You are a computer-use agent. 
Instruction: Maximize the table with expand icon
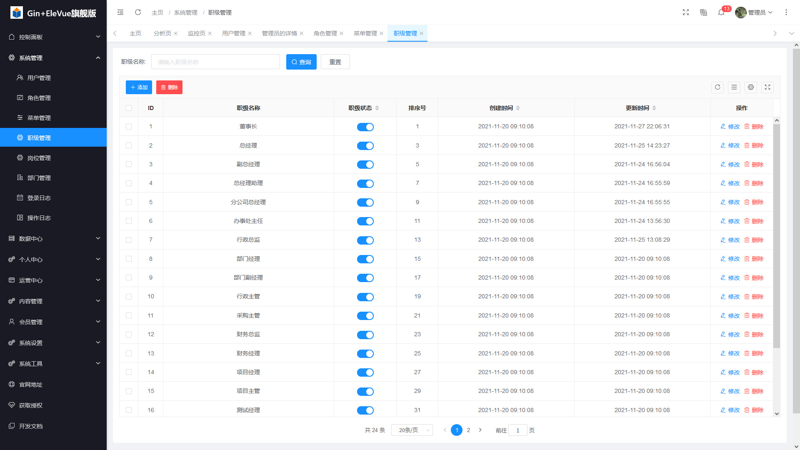point(767,87)
